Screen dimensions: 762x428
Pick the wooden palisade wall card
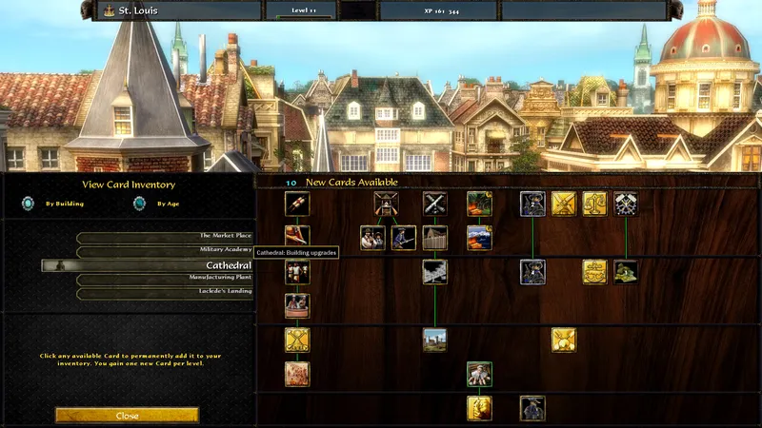pyautogui.click(x=435, y=238)
